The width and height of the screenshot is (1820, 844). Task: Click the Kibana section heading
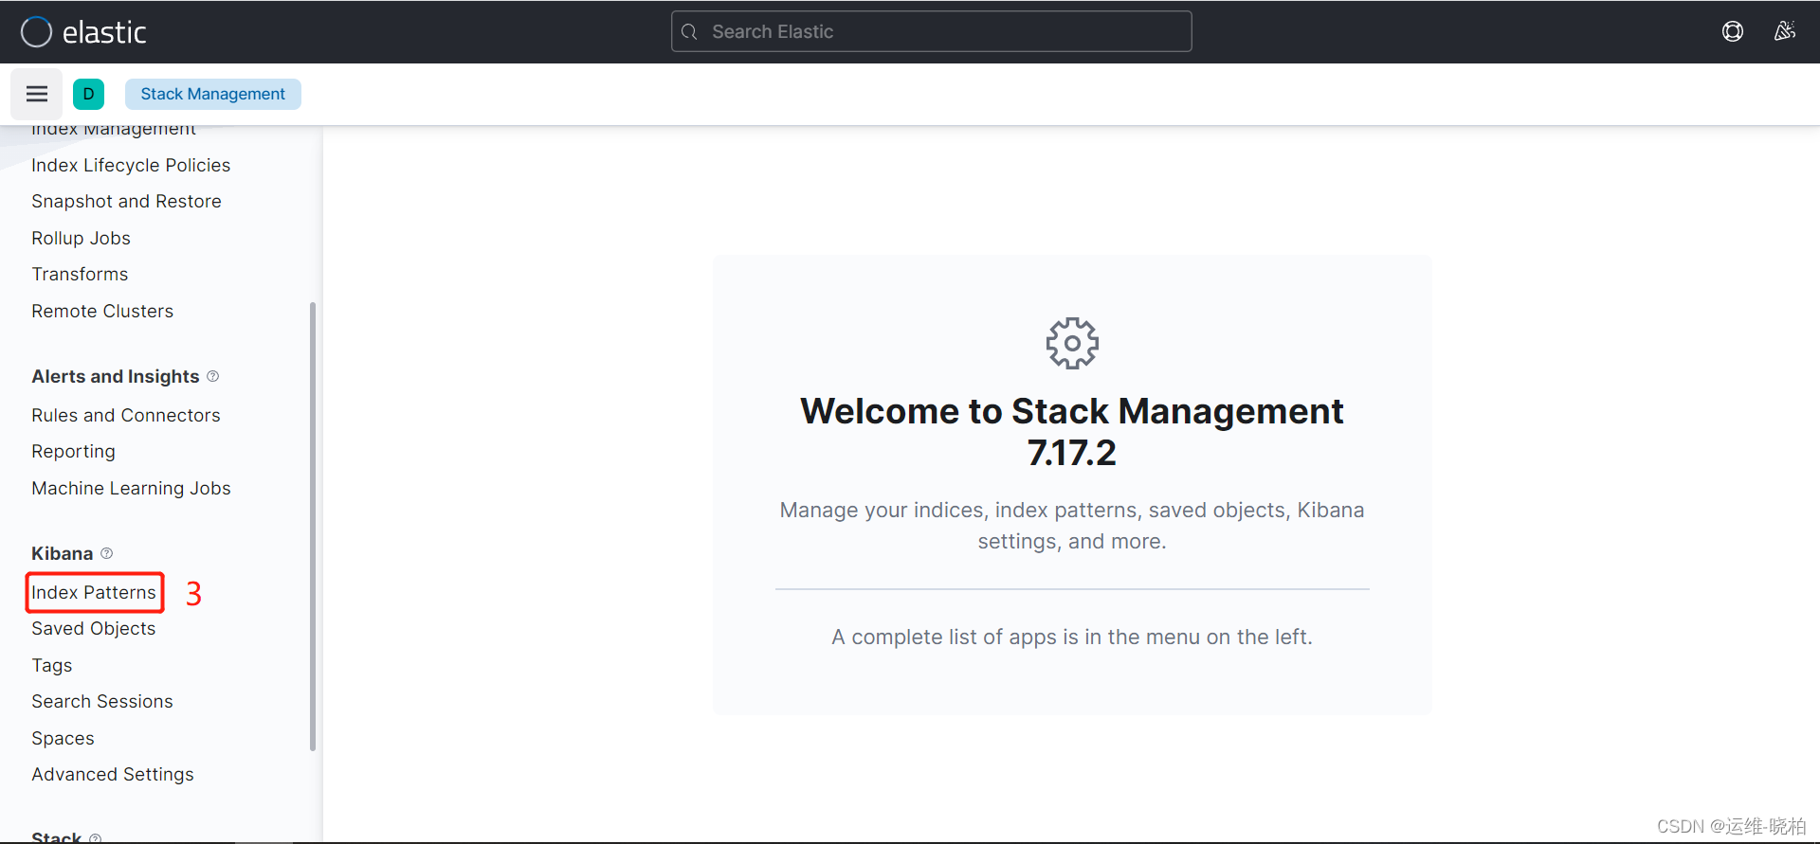63,553
